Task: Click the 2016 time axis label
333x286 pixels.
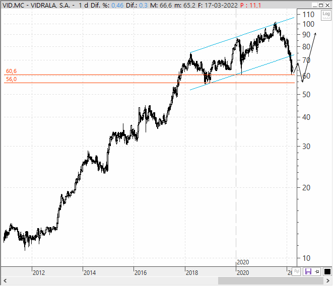Action: click(141, 272)
